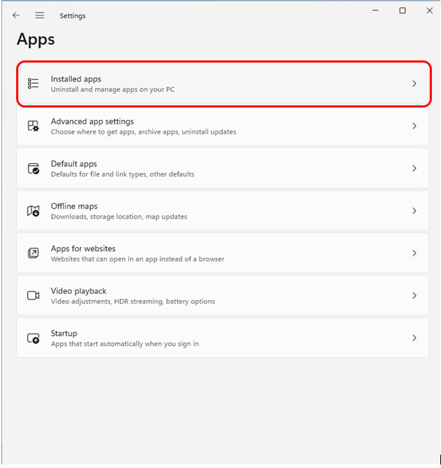Expand Offline maps chevron arrow
Viewport: 441px width, 468px height.
[x=414, y=211]
